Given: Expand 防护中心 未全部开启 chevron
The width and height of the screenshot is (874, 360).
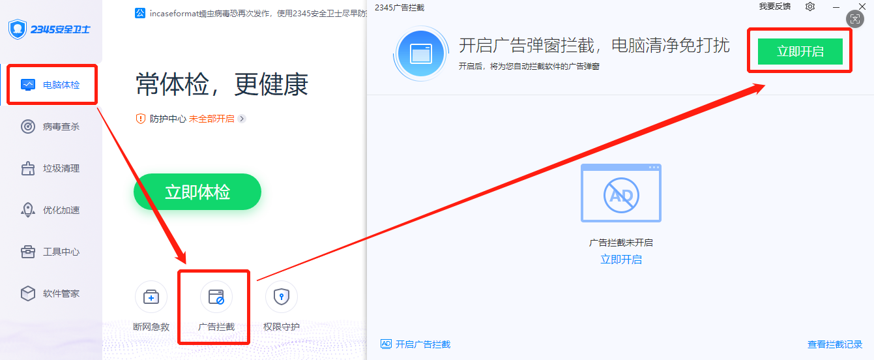Looking at the screenshot, I should 242,119.
